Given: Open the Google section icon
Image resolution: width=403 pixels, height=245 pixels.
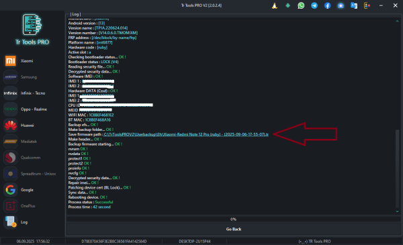Looking at the screenshot, I should pyautogui.click(x=11, y=190).
